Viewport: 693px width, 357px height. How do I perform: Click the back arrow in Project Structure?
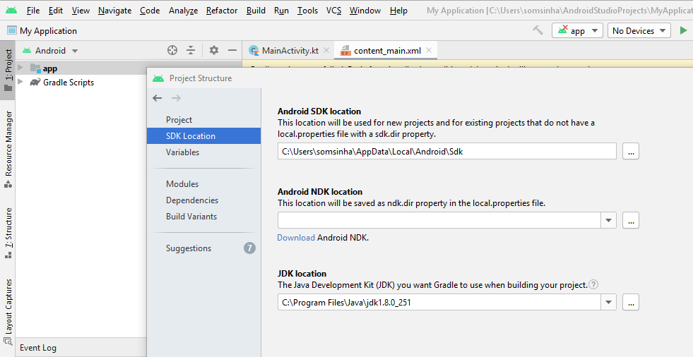pos(158,98)
